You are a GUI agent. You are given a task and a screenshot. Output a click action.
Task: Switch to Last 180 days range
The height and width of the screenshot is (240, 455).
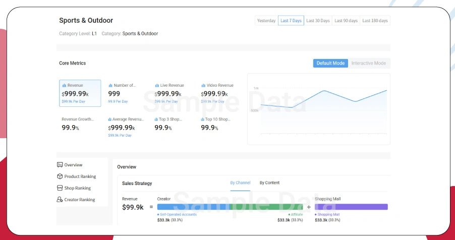(375, 21)
